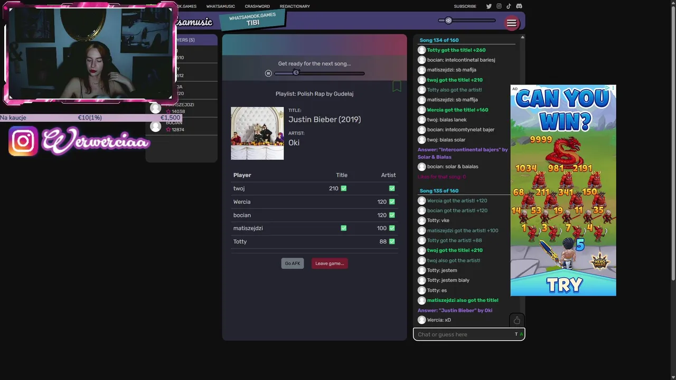Open CRASHWORD in the top navigation
The image size is (676, 380).
tap(257, 6)
